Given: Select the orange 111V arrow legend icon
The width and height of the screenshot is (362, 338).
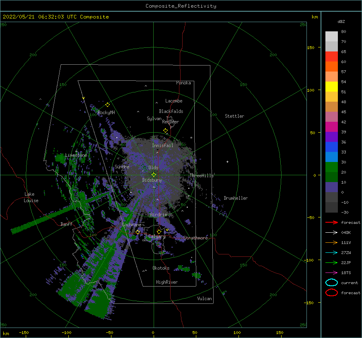Looking at the screenshot, I should pyautogui.click(x=331, y=242).
